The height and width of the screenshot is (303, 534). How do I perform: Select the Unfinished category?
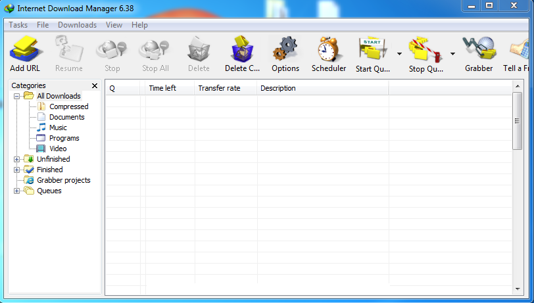click(x=53, y=159)
